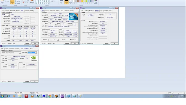
Task: Pick the Color picker eyedropper tool
Action: click(26, 2)
